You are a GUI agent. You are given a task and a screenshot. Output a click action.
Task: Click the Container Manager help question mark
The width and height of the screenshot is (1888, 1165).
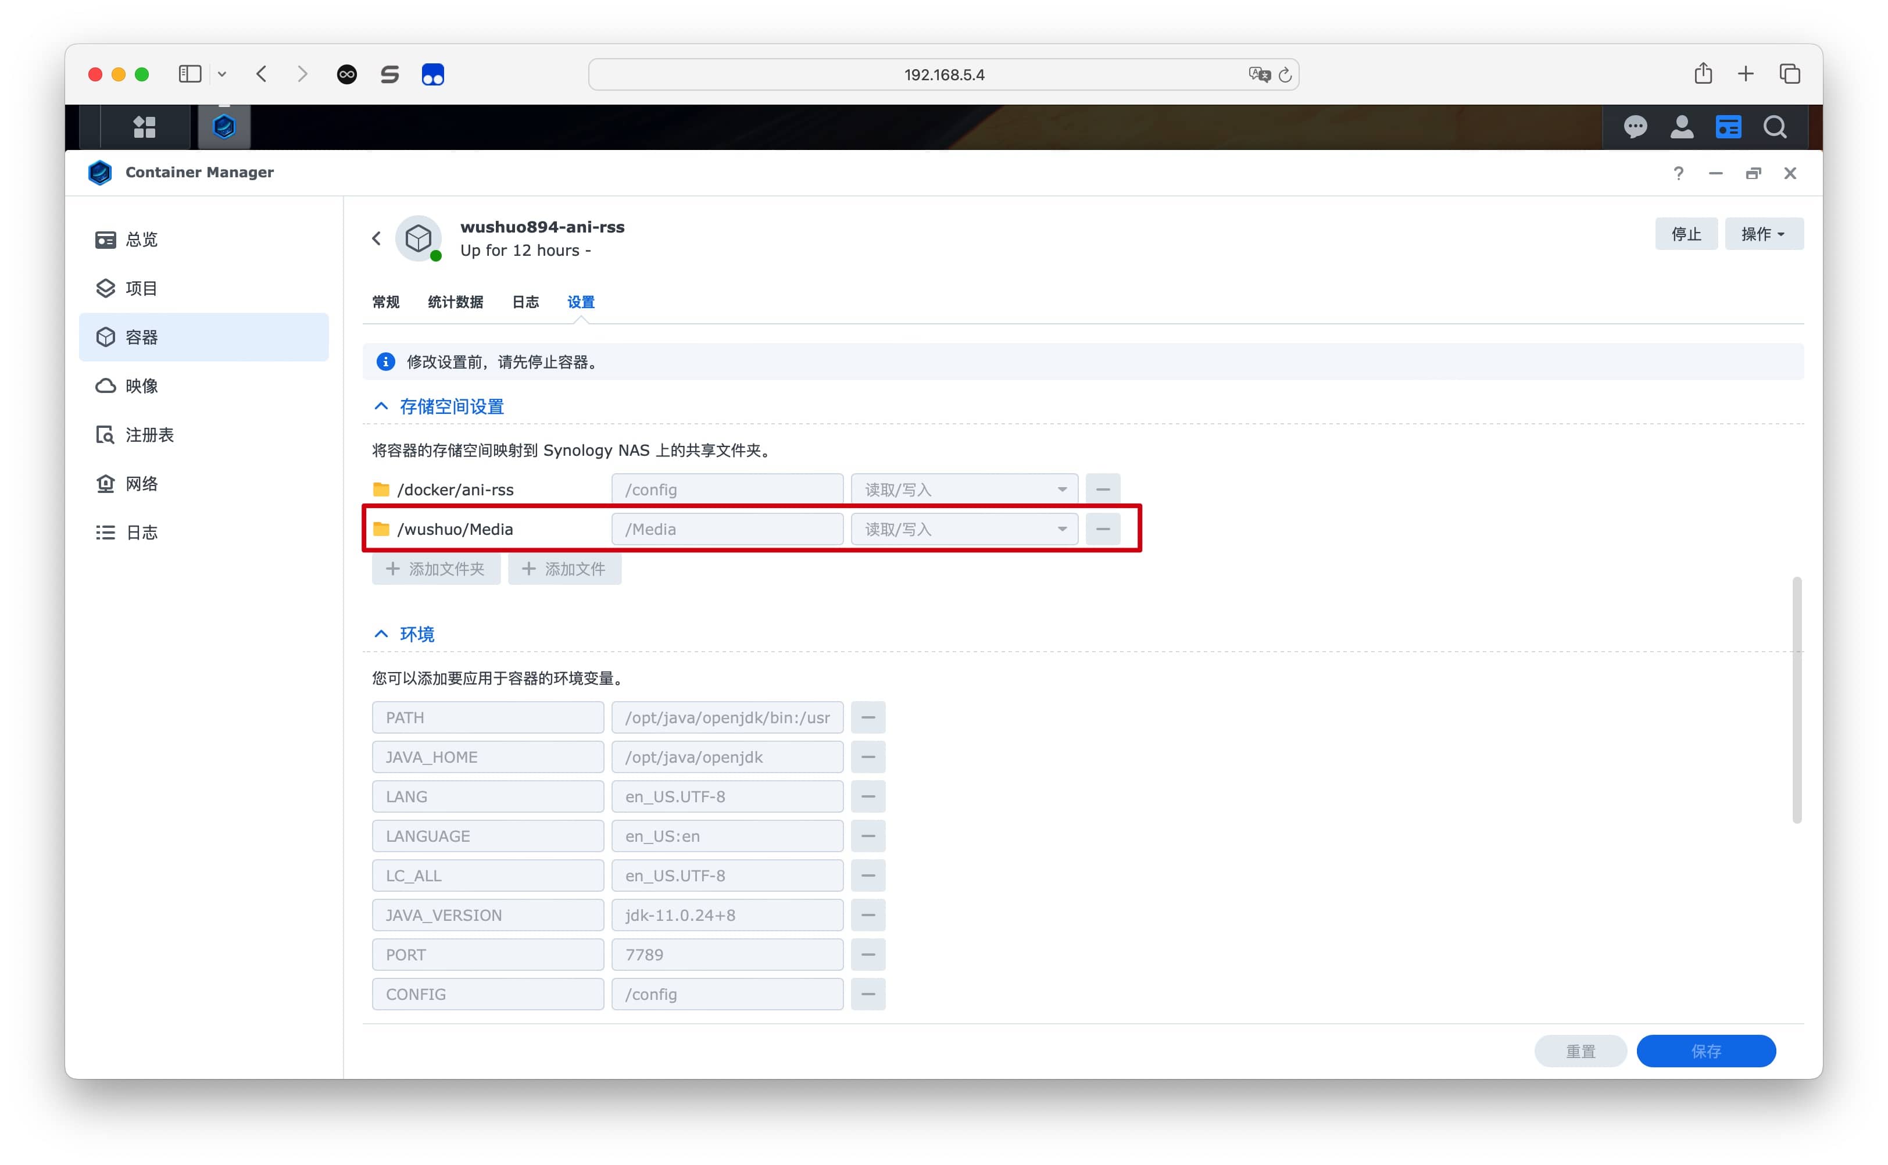[x=1678, y=173]
